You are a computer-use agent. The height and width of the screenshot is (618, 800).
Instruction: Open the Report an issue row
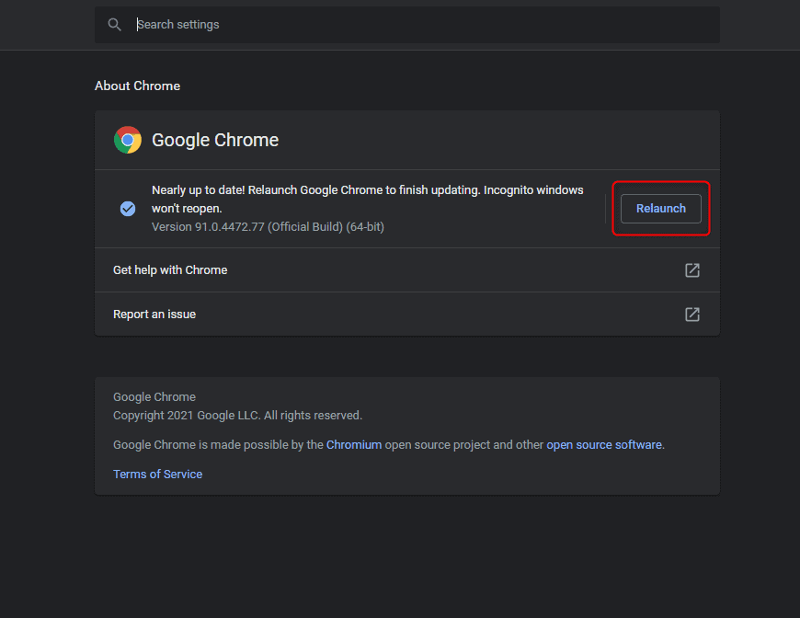click(407, 314)
